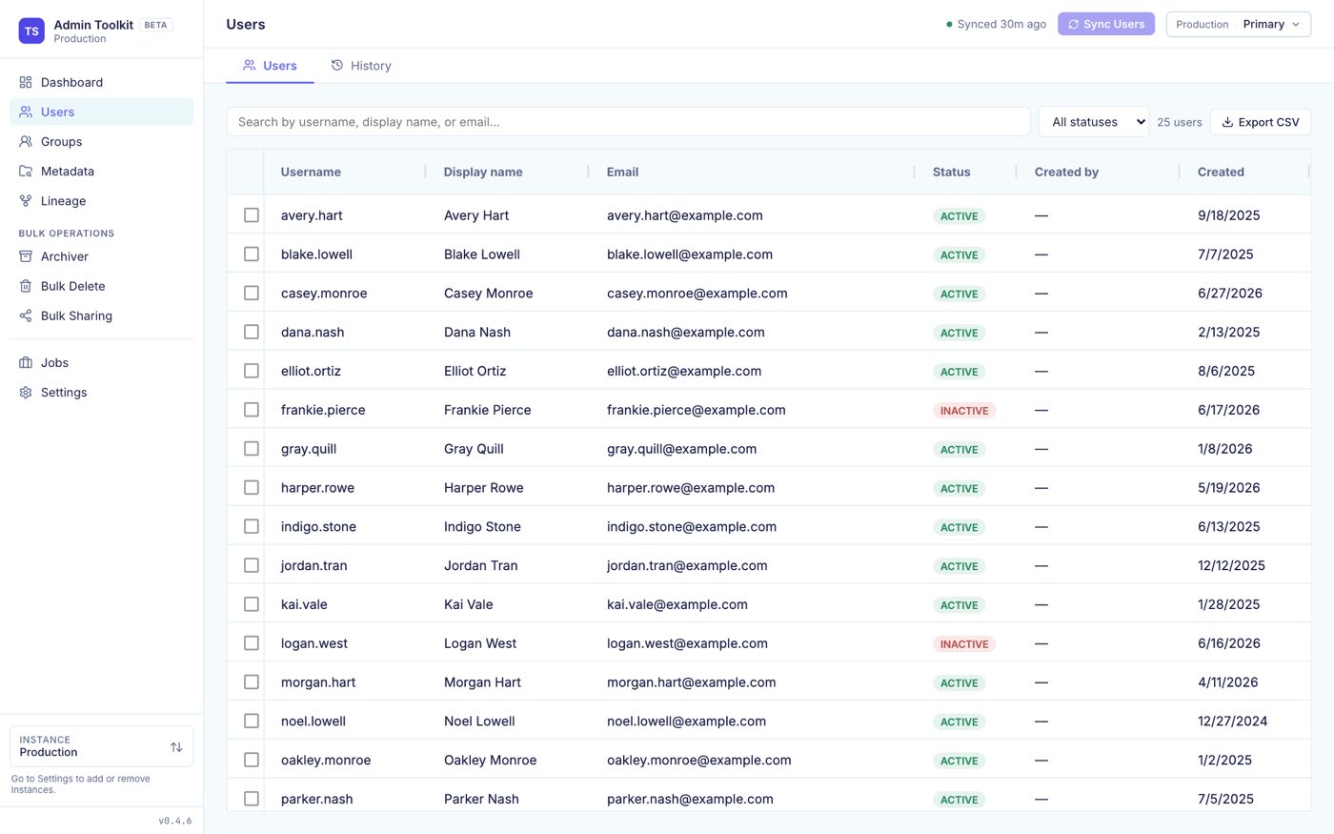Click the display name Harper Rowe
1334x834 pixels.
[484, 488]
